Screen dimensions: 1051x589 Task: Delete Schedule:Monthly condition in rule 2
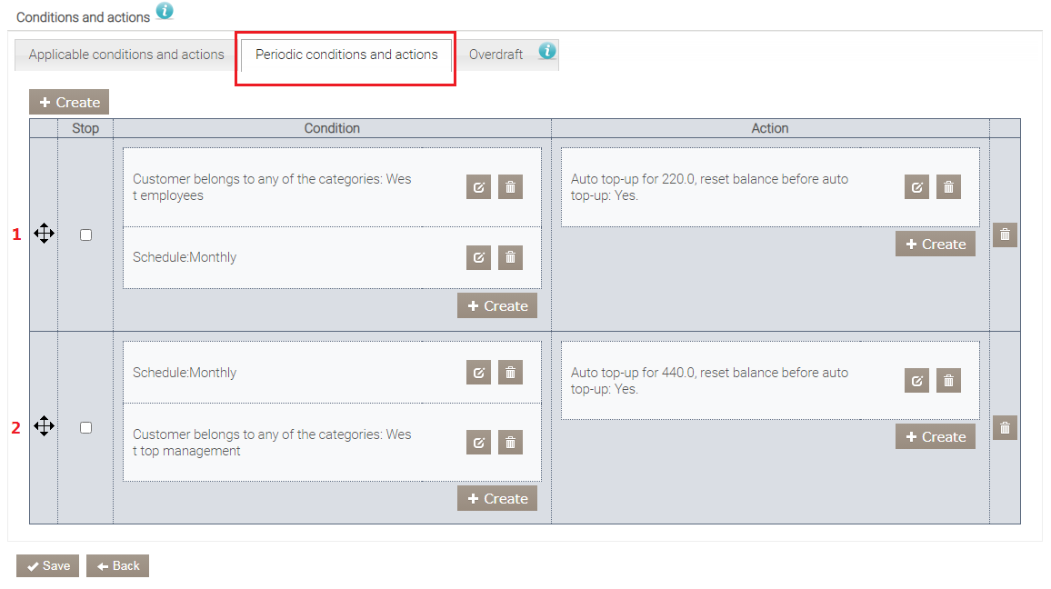pyautogui.click(x=510, y=373)
